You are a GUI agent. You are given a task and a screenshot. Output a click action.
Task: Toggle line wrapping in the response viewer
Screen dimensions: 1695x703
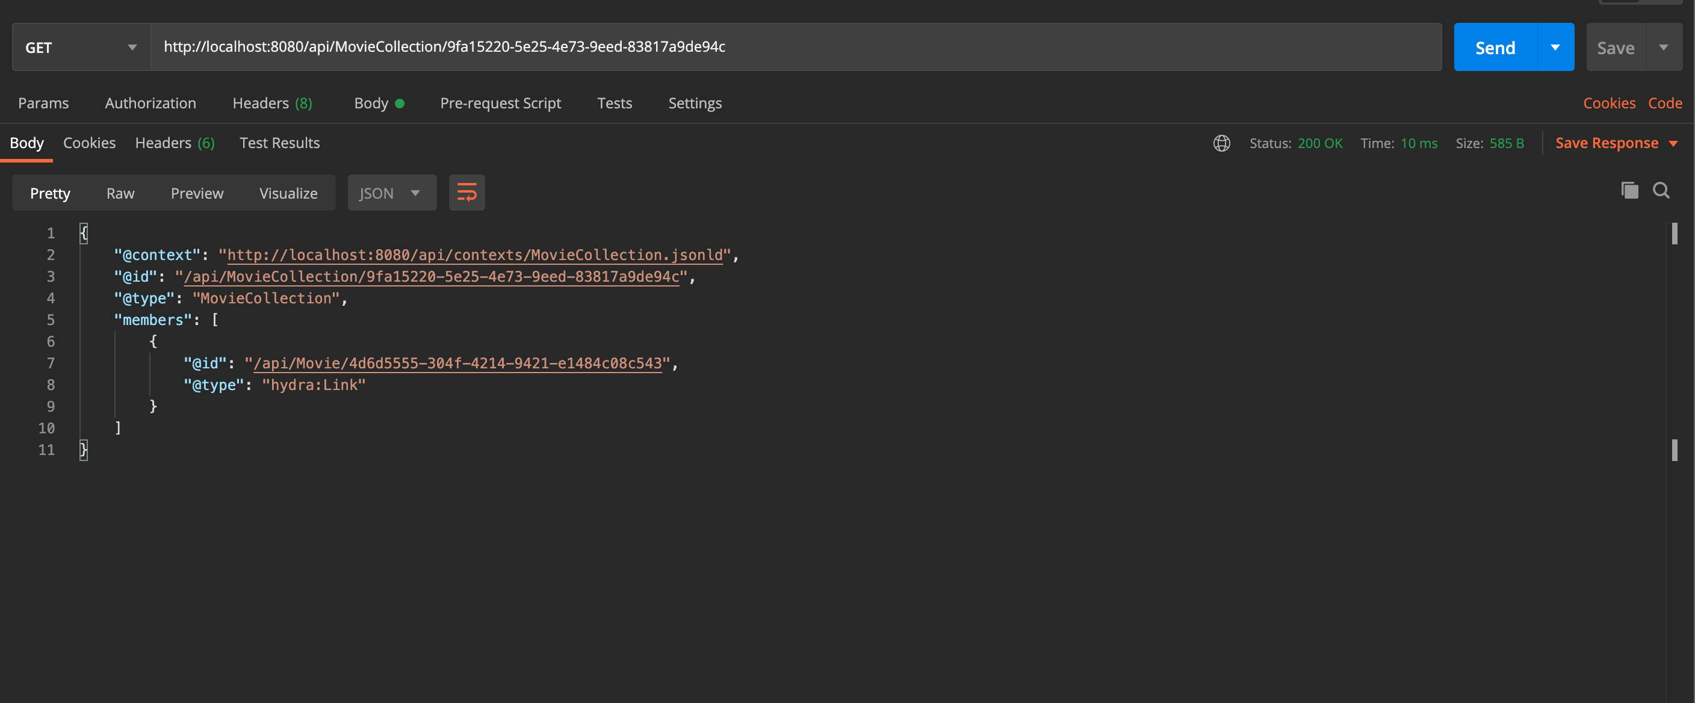click(x=466, y=192)
